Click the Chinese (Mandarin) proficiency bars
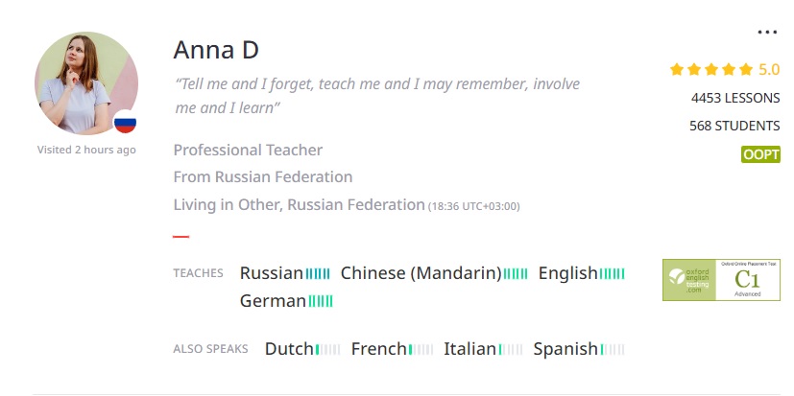Screen dimensions: 794x396 [x=516, y=274]
